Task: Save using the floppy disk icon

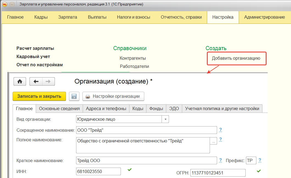Action: 74,96
